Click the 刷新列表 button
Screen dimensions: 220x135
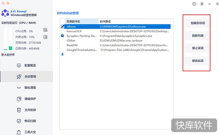point(198,36)
